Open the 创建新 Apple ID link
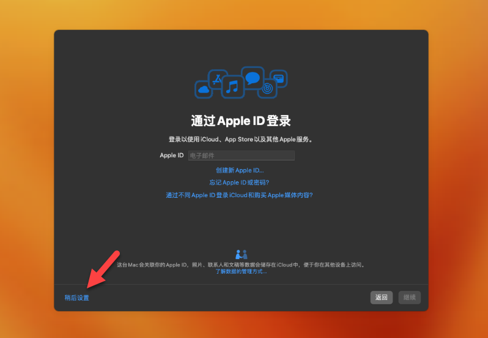Screen dimensions: 488x338 pyautogui.click(x=240, y=170)
